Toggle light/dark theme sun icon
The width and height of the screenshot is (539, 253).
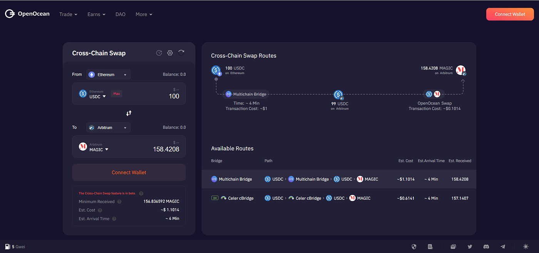[x=526, y=246]
